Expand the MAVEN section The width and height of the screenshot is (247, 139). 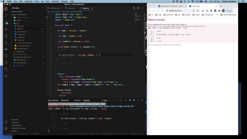[14, 131]
